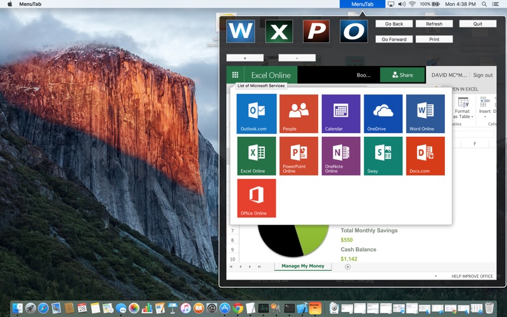Click the Boo... workbook name
Image resolution: width=507 pixels, height=317 pixels.
coord(364,75)
